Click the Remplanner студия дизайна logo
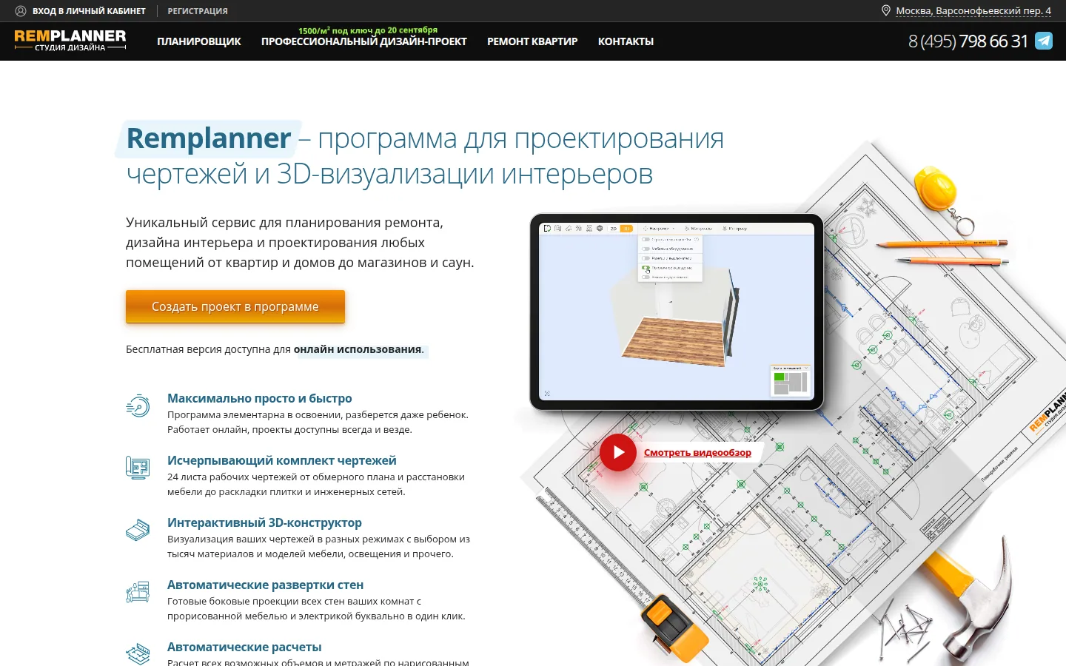The width and height of the screenshot is (1066, 666). click(x=70, y=40)
